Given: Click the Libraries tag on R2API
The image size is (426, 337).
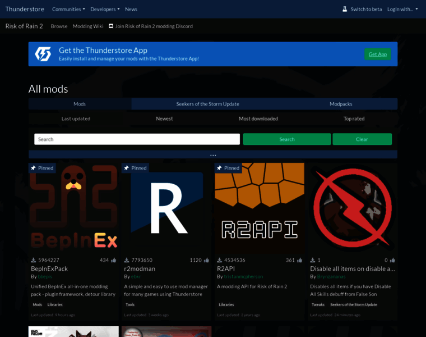Looking at the screenshot, I should tap(226, 304).
